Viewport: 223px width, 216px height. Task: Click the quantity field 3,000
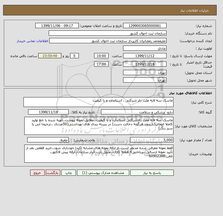point(151,140)
